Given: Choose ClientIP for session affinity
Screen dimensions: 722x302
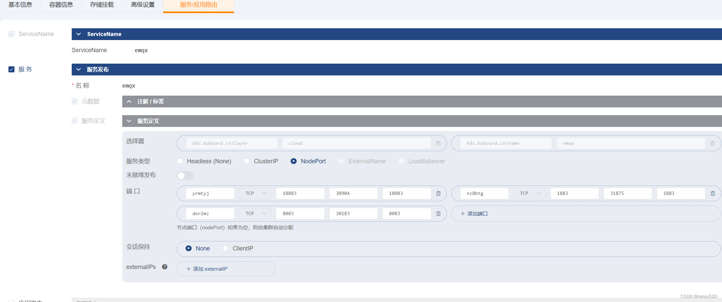Looking at the screenshot, I should coord(225,248).
